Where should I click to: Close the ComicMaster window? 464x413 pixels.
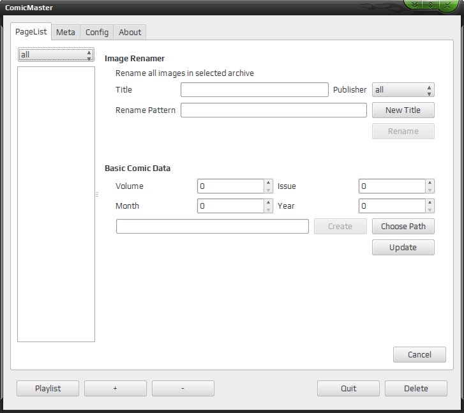pos(447,5)
